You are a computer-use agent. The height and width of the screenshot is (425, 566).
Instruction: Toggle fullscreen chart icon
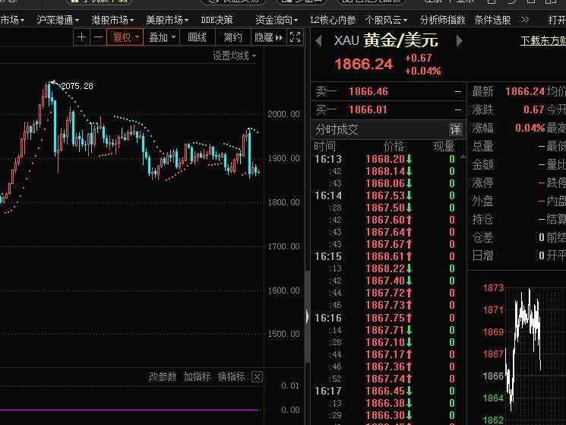(x=295, y=37)
